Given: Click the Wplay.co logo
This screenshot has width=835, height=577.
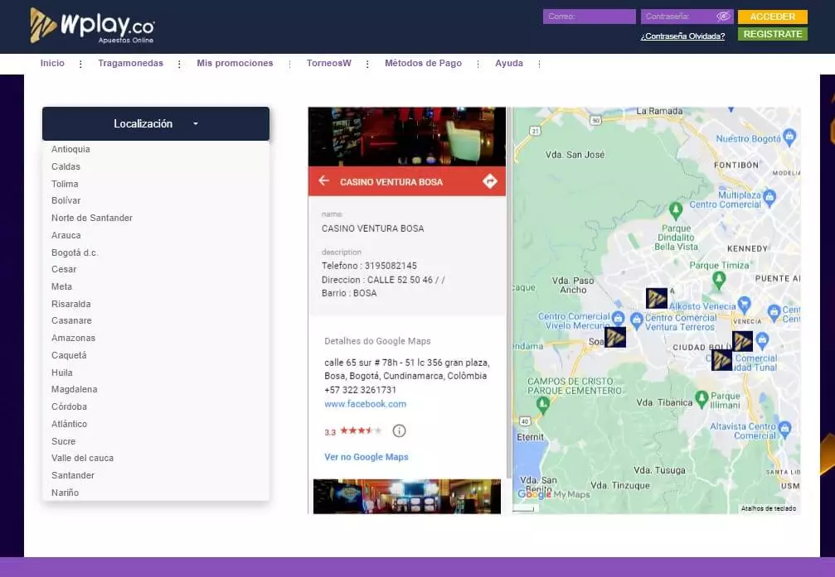Looking at the screenshot, I should [91, 26].
